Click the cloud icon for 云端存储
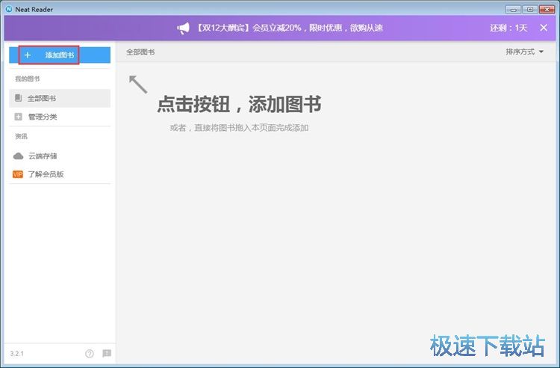Screen dimensions: 560x368 19,156
